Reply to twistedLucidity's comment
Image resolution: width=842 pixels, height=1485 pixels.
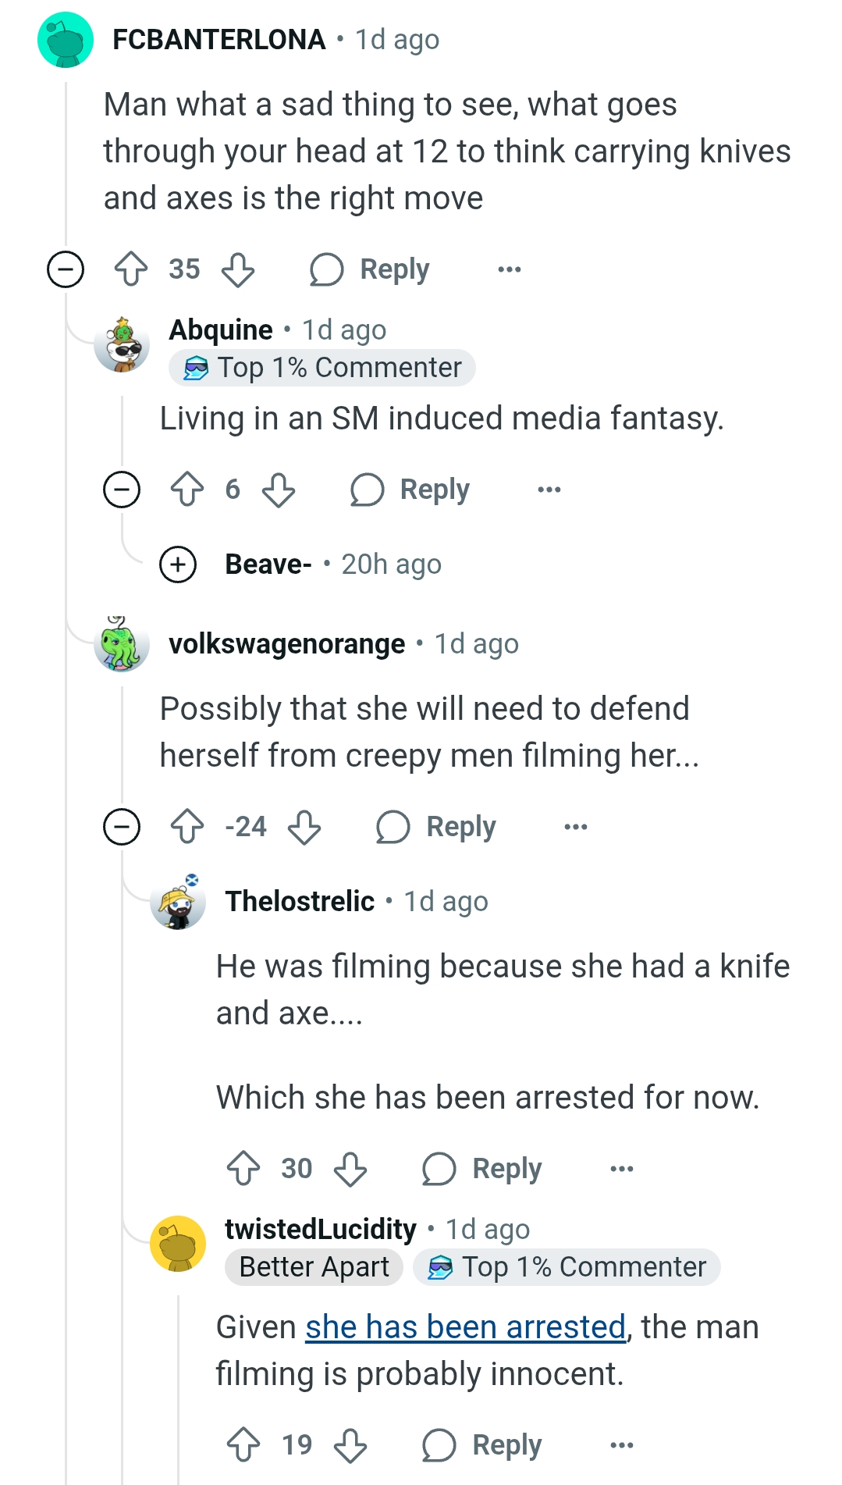(x=483, y=1445)
